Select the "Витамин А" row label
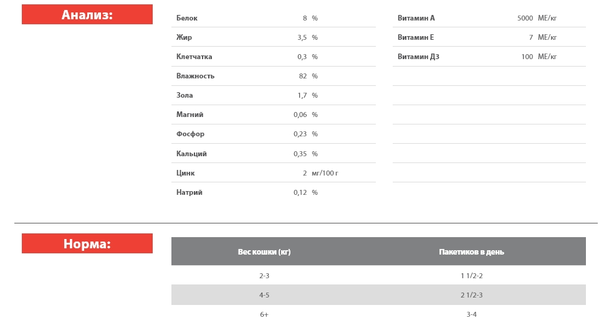The height and width of the screenshot is (333, 604). (x=416, y=18)
